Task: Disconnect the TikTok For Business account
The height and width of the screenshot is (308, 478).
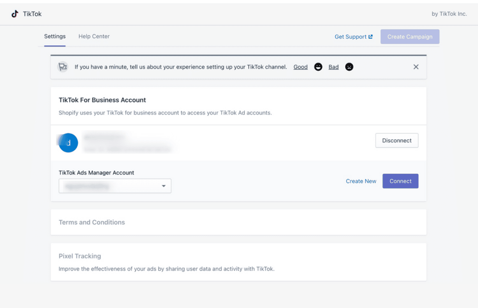Action: pos(397,140)
